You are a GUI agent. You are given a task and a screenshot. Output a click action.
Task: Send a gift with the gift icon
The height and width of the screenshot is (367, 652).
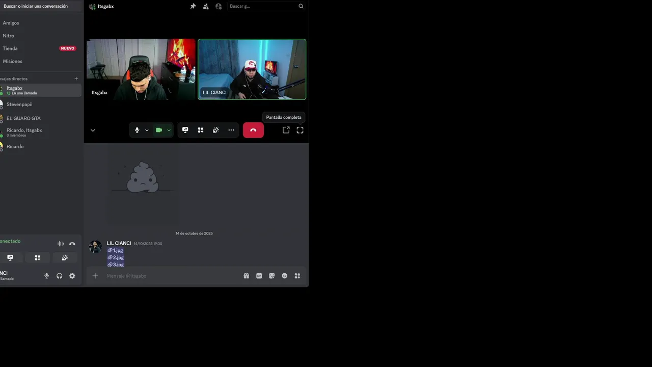247,276
